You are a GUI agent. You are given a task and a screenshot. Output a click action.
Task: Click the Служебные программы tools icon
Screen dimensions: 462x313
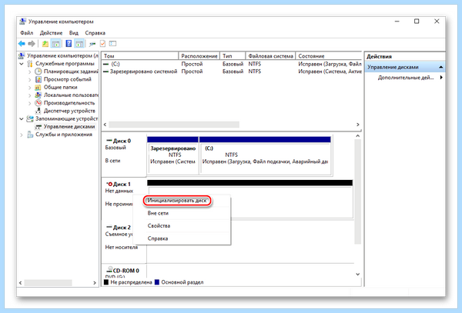click(30, 64)
